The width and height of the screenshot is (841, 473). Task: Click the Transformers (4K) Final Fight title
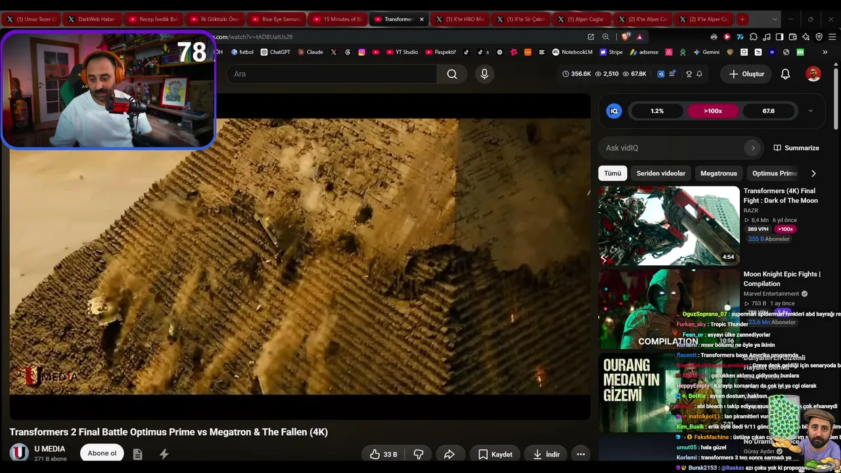coord(781,196)
